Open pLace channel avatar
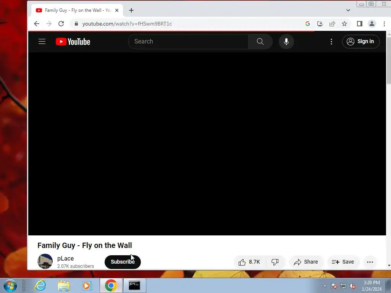391x293 pixels. pyautogui.click(x=45, y=261)
